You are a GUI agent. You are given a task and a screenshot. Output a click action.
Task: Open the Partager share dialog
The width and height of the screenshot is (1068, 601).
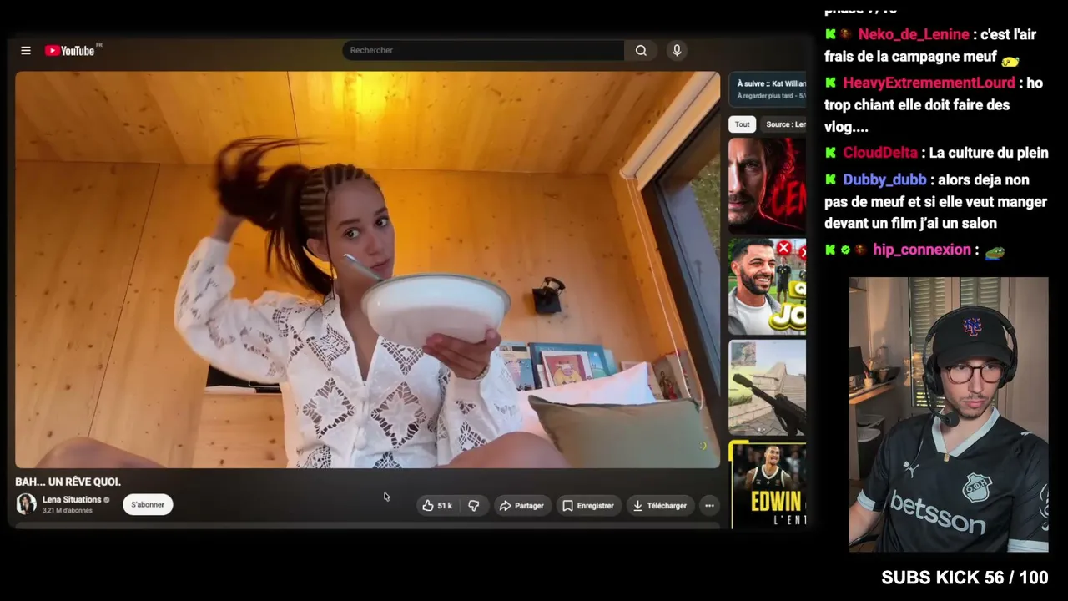point(521,506)
